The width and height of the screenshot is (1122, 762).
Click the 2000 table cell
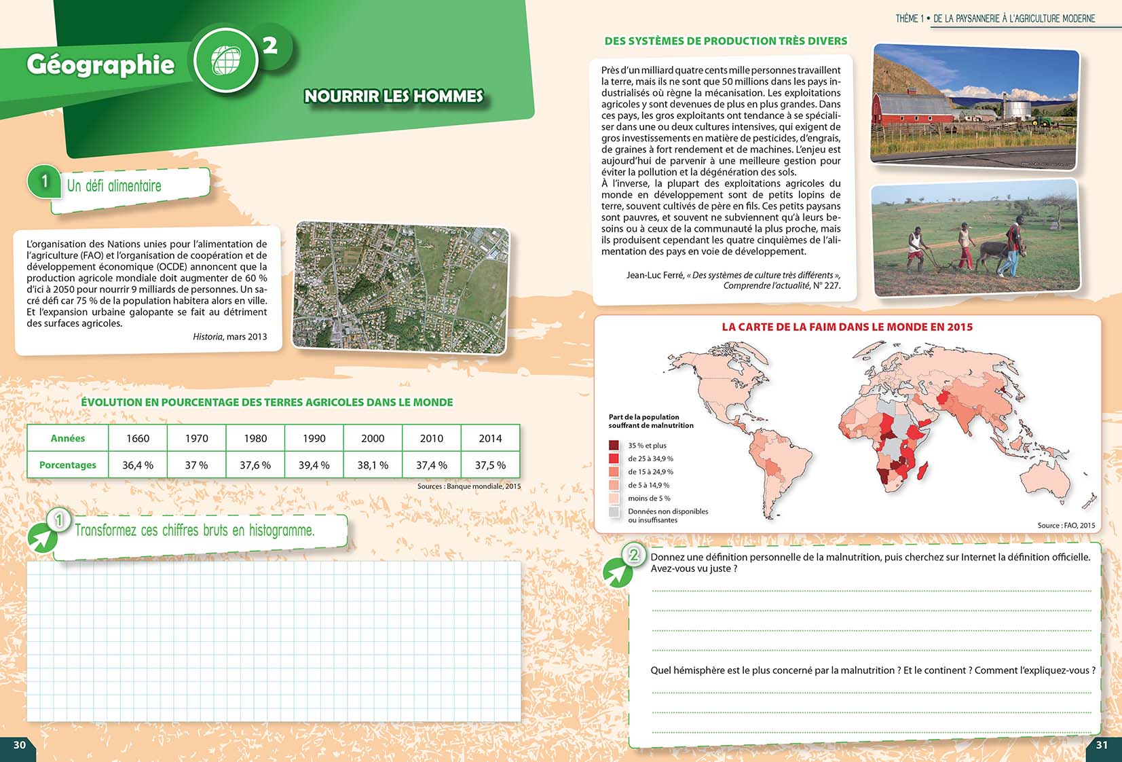[373, 438]
